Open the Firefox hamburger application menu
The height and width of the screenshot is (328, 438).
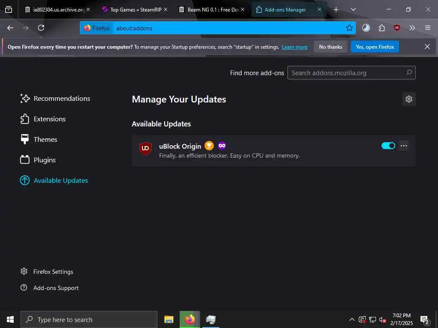[428, 28]
